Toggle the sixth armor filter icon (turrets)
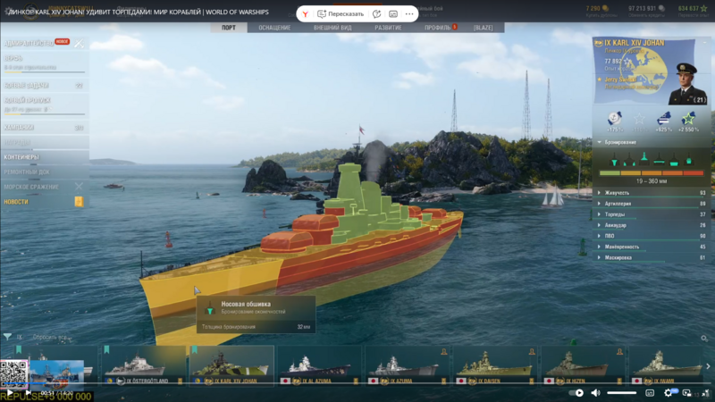 click(689, 160)
